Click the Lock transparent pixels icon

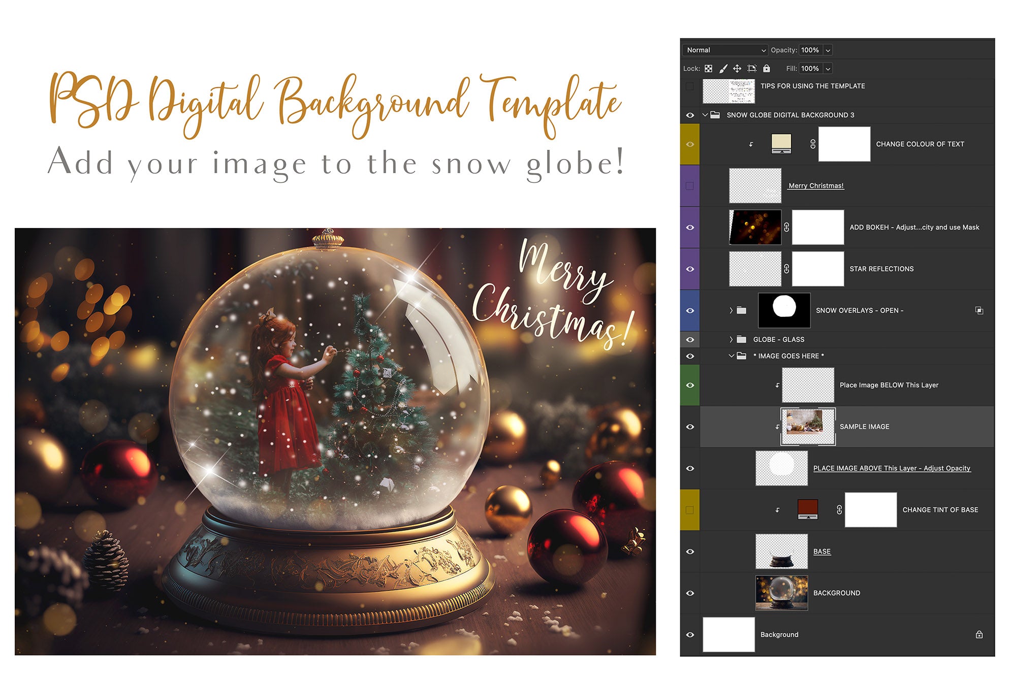coord(708,69)
